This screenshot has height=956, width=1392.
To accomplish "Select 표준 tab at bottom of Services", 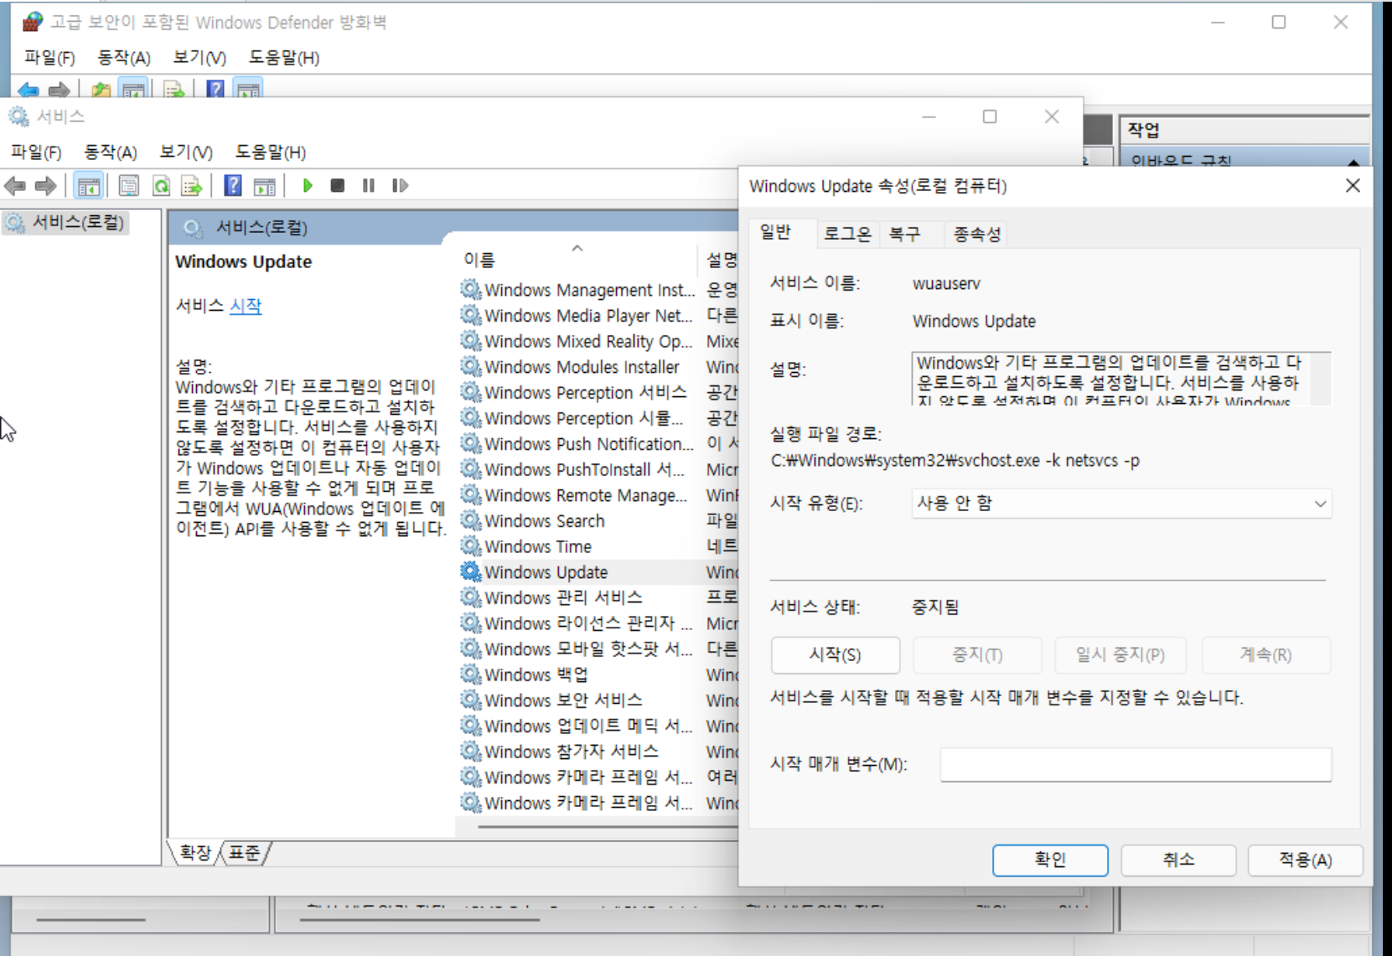I will tap(245, 853).
